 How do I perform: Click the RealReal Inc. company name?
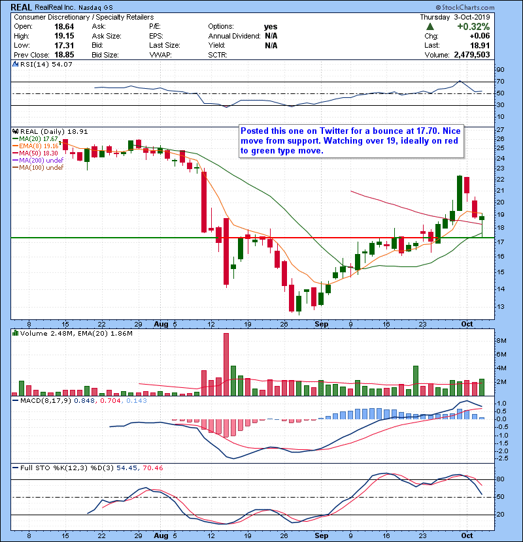55,7
